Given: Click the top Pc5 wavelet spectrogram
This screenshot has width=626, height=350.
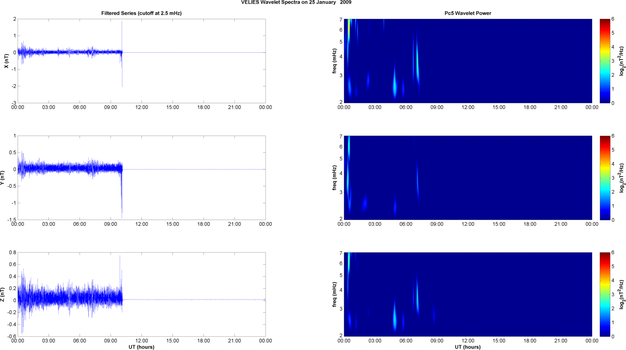Looking at the screenshot, I should tap(468, 61).
